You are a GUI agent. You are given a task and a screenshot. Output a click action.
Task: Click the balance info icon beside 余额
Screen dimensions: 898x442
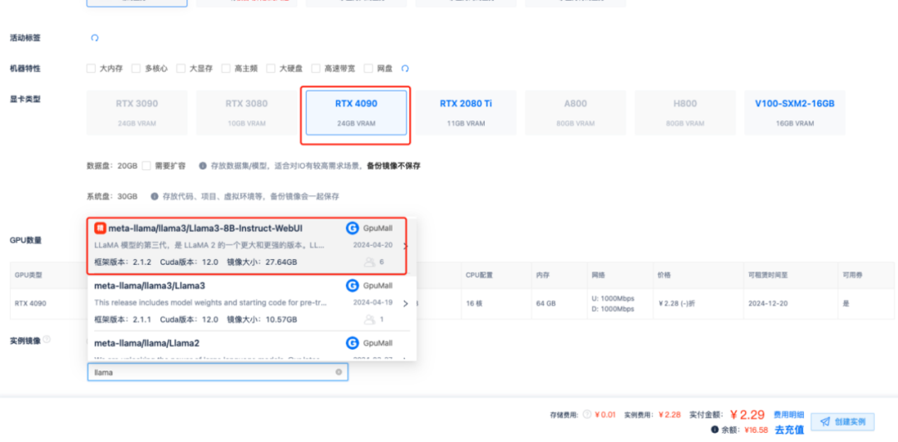(715, 430)
